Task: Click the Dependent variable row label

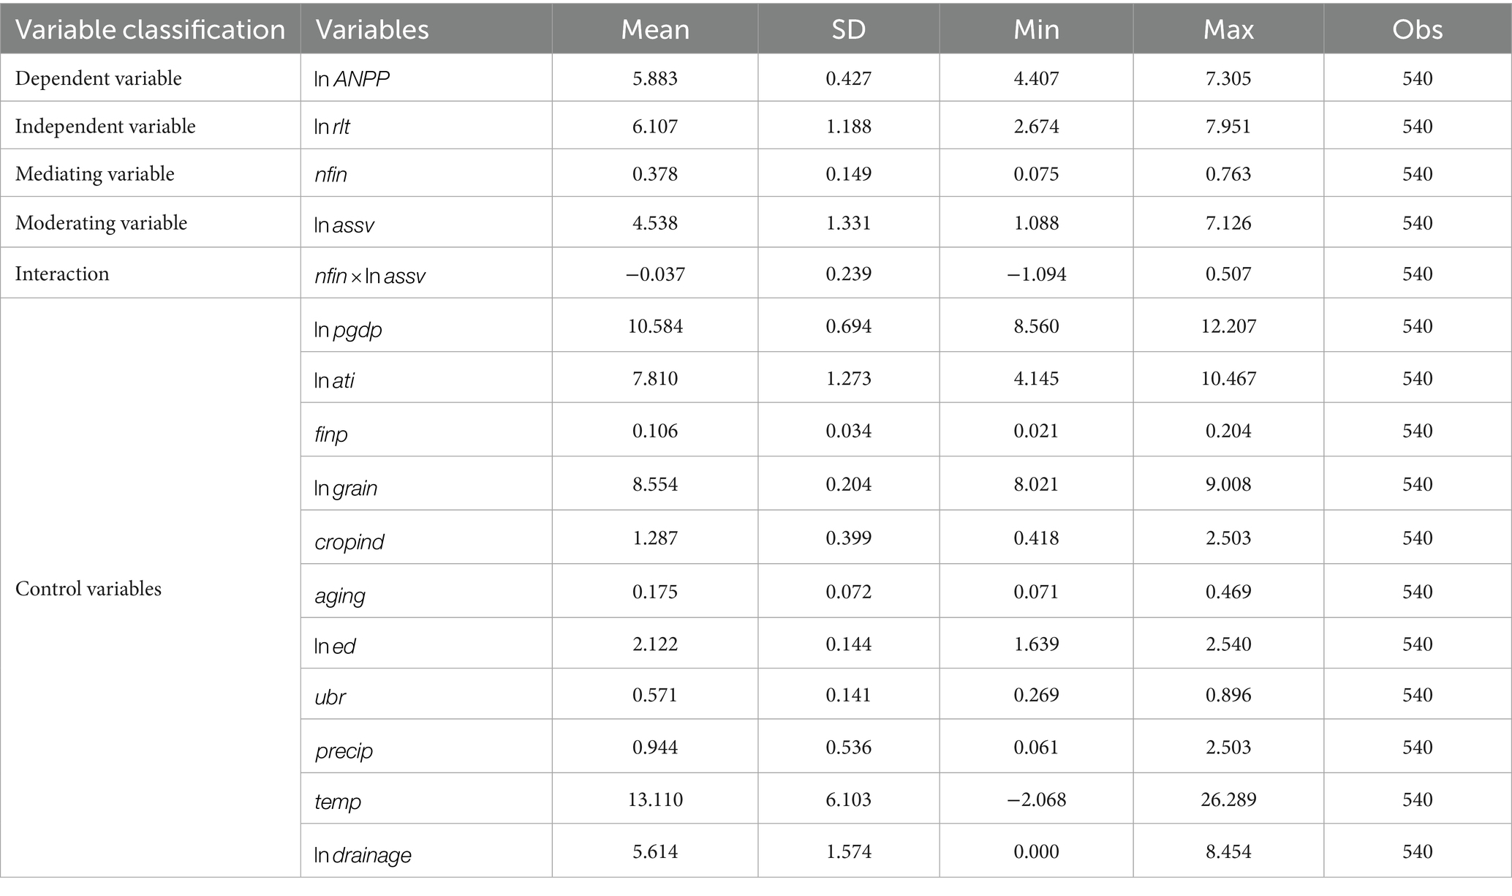Action: click(x=99, y=78)
